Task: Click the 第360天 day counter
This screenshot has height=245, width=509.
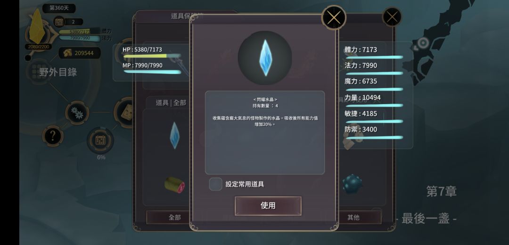Action: (x=59, y=8)
